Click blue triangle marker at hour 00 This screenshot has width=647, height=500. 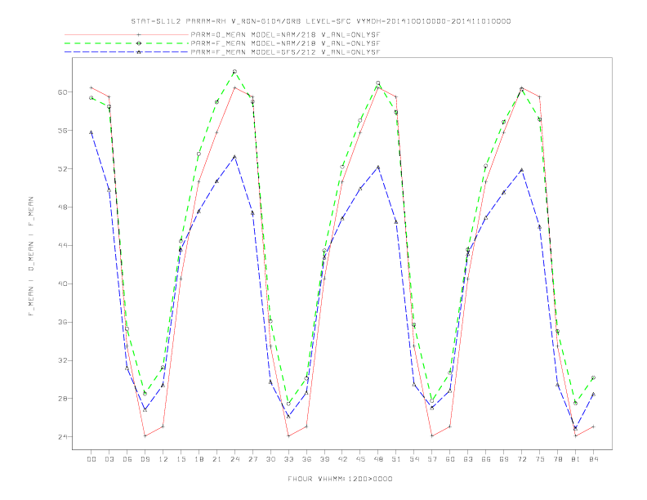click(91, 132)
